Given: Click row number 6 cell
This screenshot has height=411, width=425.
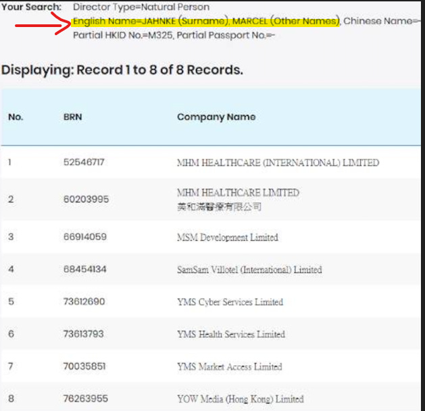Looking at the screenshot, I should [x=11, y=334].
